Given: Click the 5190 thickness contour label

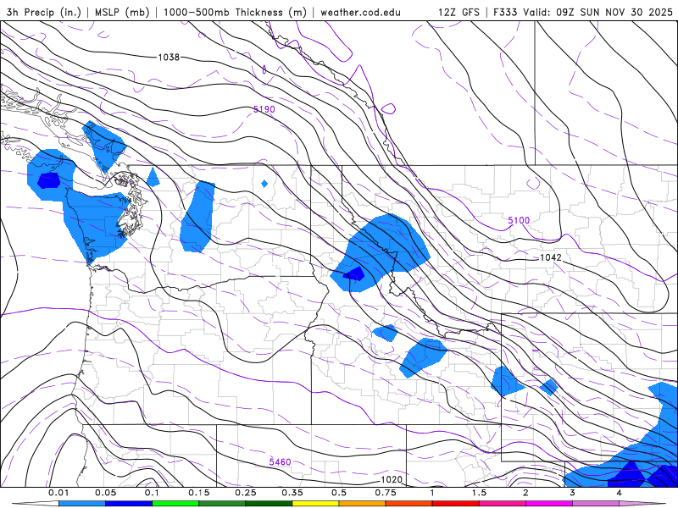Looking at the screenshot, I should coord(264,109).
